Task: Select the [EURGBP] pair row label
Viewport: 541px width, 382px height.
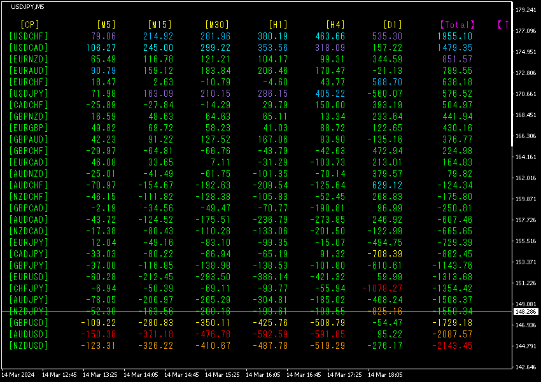Action: coord(29,128)
